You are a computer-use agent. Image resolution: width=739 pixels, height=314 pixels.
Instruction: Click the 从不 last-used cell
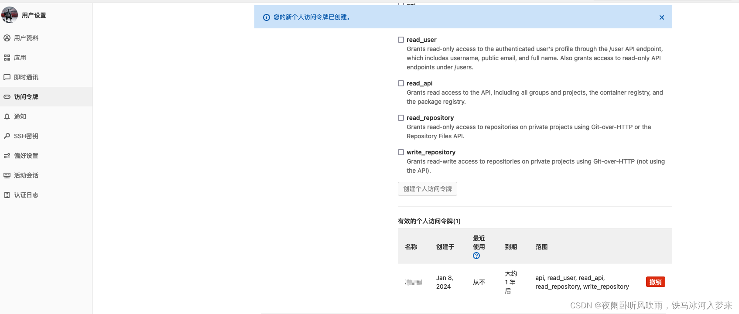click(x=479, y=282)
